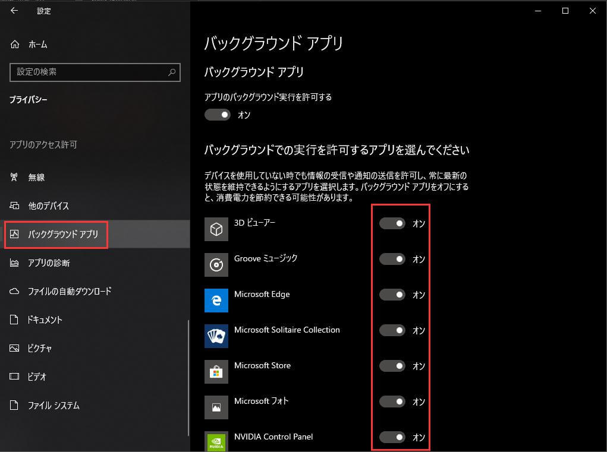This screenshot has width=607, height=452.
Task: Switch off Microsoft Edge background toggle
Action: 392,295
